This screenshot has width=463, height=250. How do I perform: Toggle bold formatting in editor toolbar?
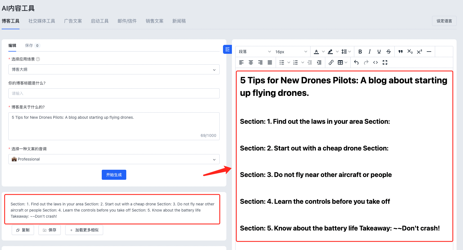360,52
